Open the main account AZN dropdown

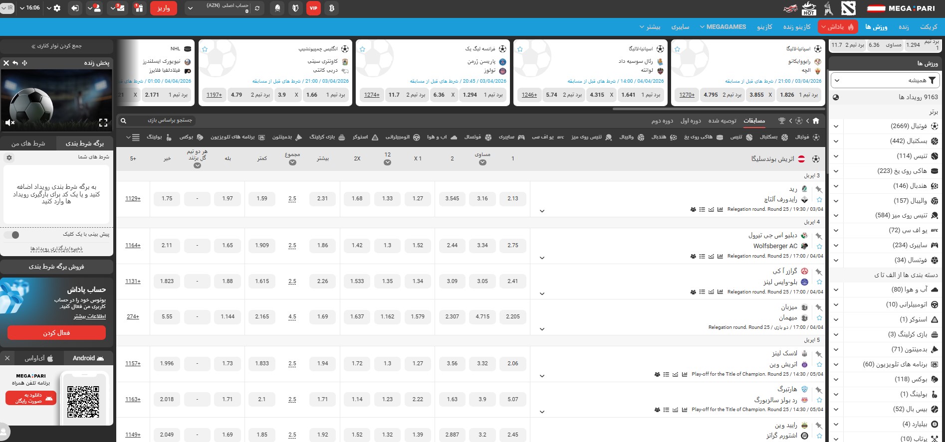[190, 8]
